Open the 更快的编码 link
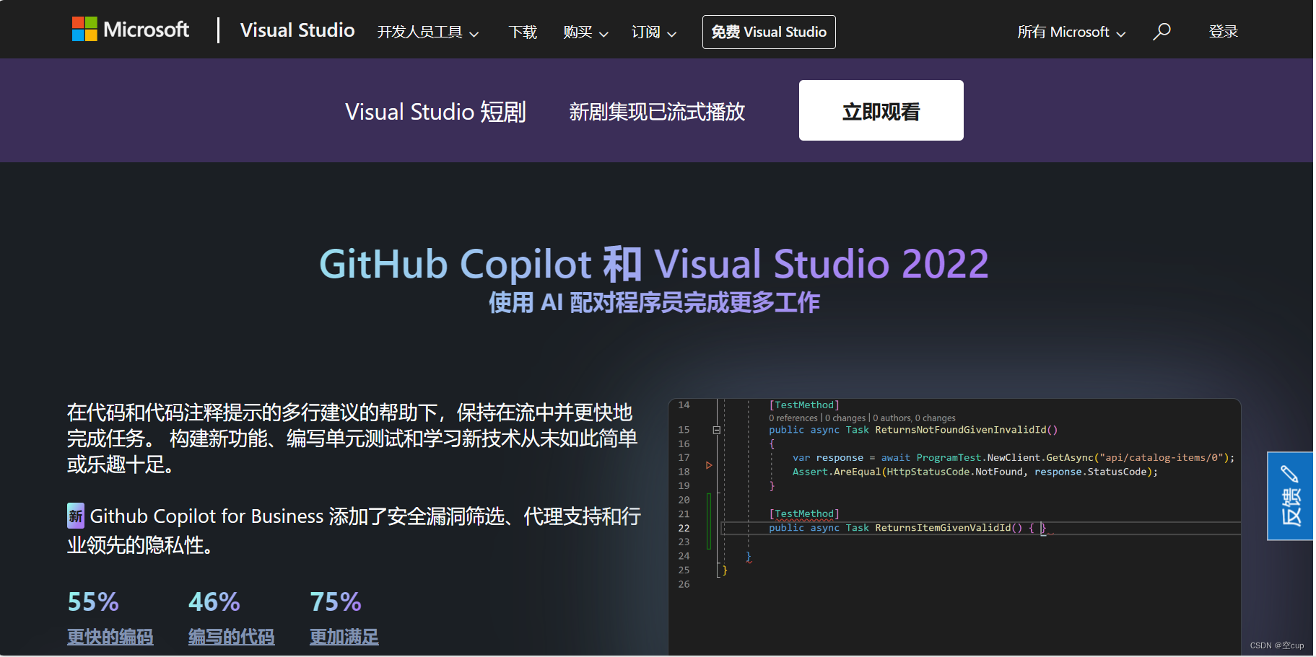Image resolution: width=1316 pixels, height=657 pixels. [110, 637]
